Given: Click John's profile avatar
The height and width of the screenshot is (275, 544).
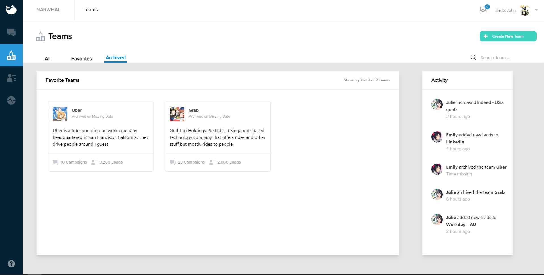Looking at the screenshot, I should coord(525,10).
